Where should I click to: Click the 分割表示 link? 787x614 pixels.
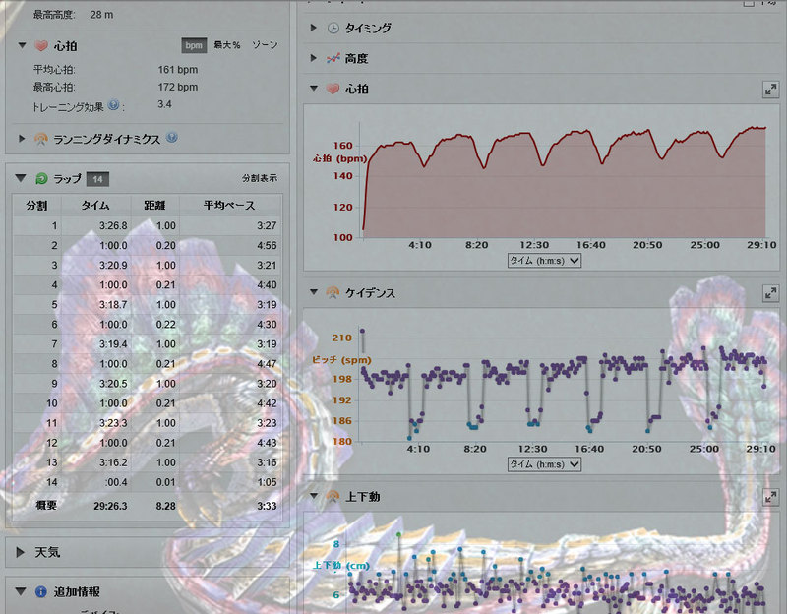[x=260, y=178]
